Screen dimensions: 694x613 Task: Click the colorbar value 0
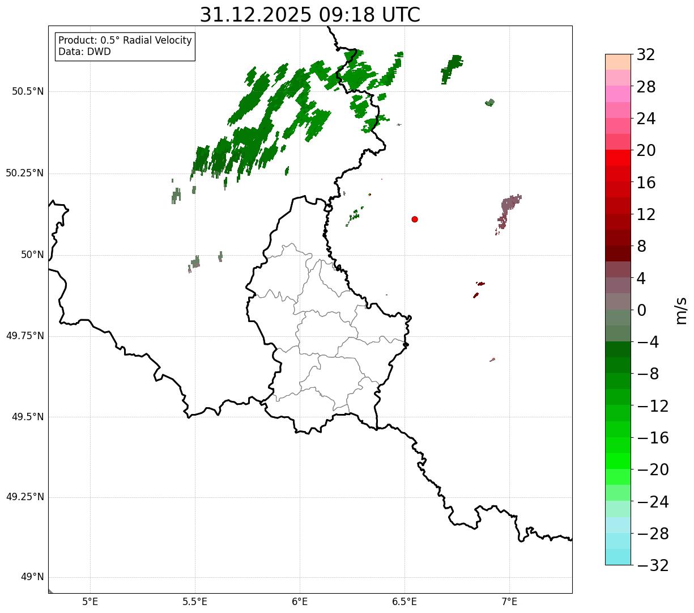click(x=642, y=310)
